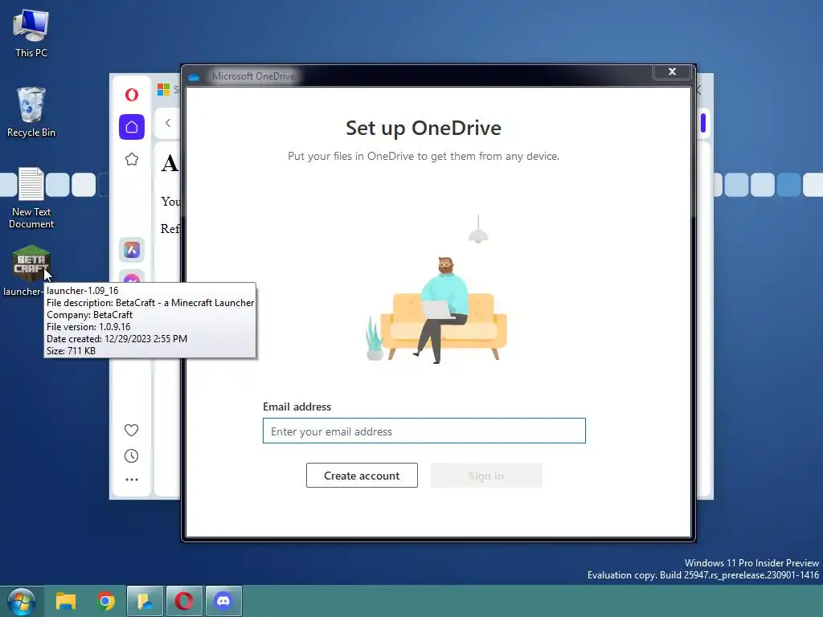Open the This PC desktop icon
This screenshot has width=823, height=617.
pyautogui.click(x=31, y=32)
